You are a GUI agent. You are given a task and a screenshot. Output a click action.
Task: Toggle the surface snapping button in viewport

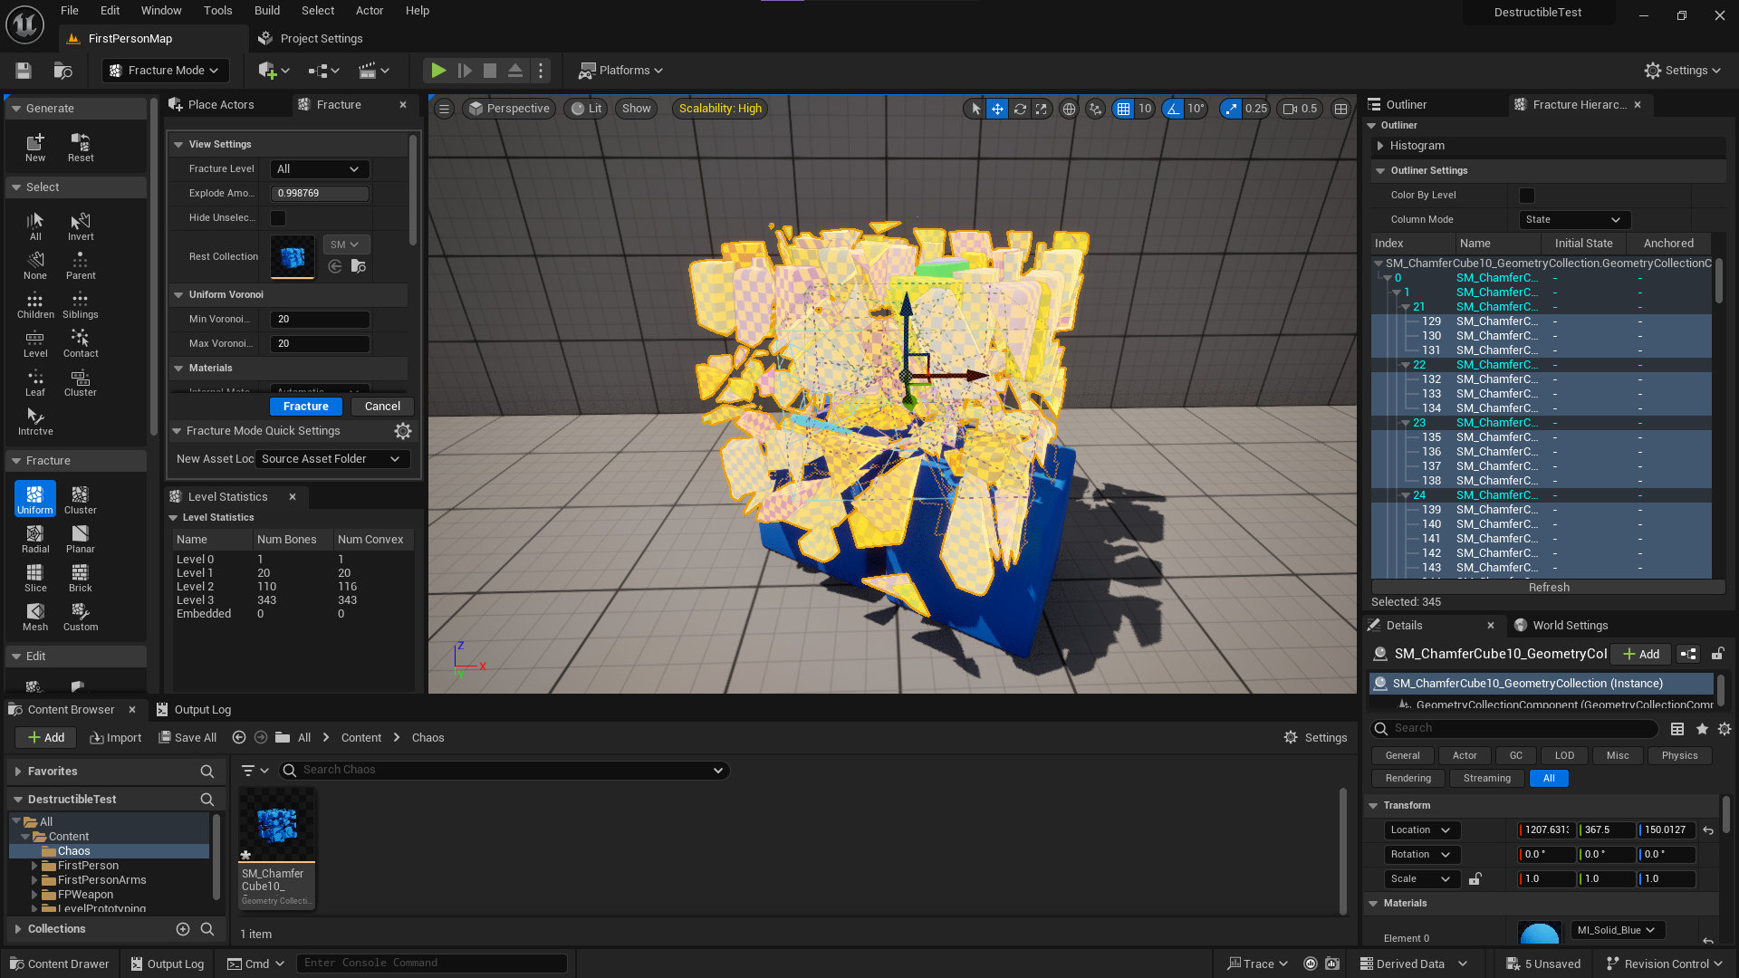click(1096, 109)
